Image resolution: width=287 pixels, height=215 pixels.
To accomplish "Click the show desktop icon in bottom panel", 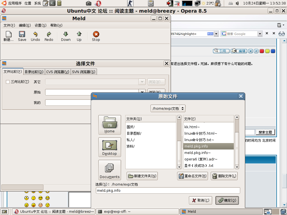I will point(4,212).
